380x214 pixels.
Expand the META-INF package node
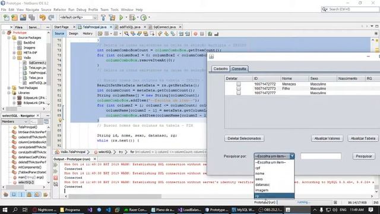[x=14, y=53]
